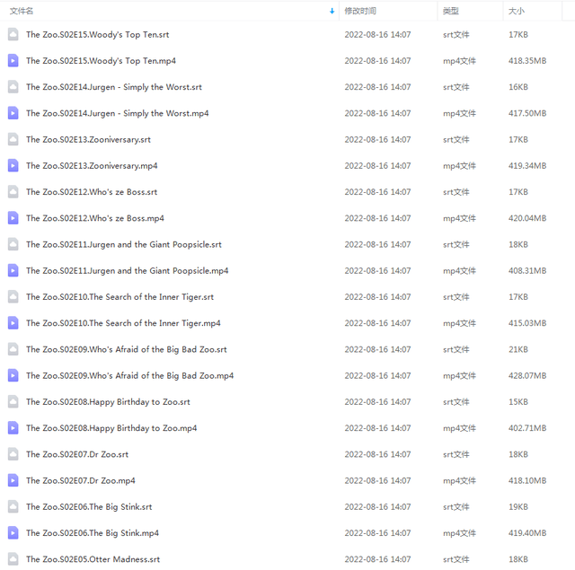Click the video icon for S02E13 Zooniversary.mp4
The height and width of the screenshot is (570, 575).
(13, 165)
